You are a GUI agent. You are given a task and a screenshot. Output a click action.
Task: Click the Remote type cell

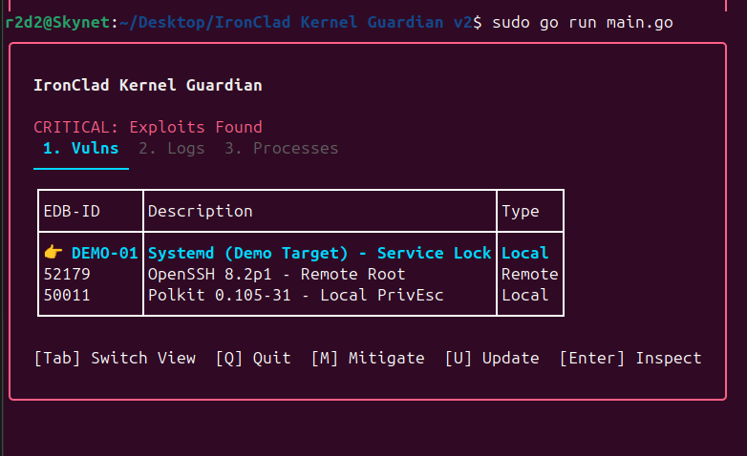click(530, 274)
